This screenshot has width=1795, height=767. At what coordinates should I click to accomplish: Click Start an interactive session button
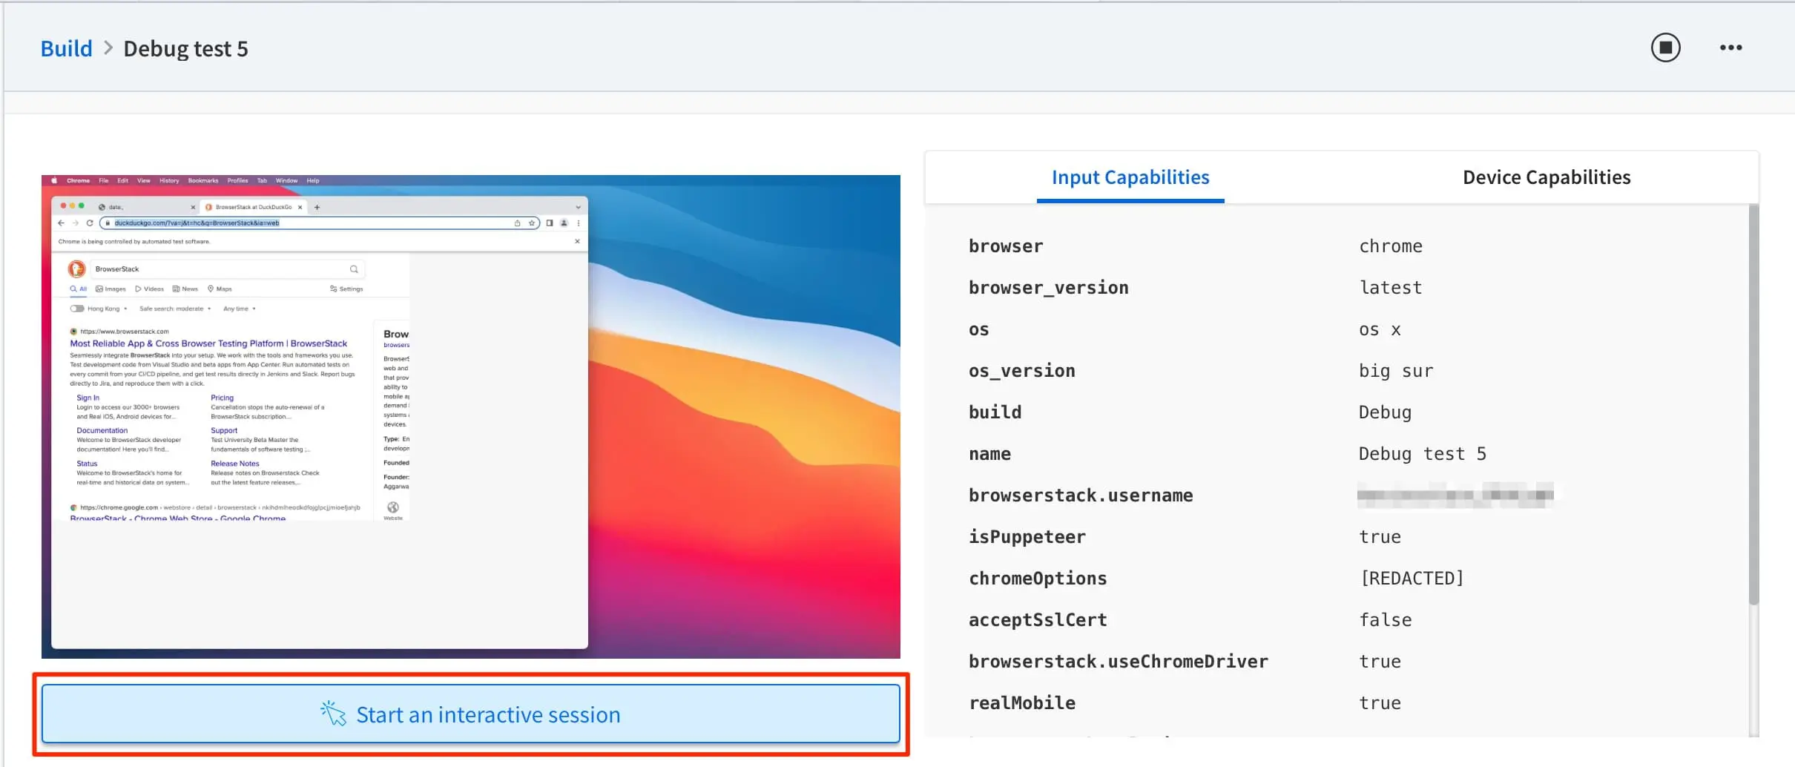(471, 714)
